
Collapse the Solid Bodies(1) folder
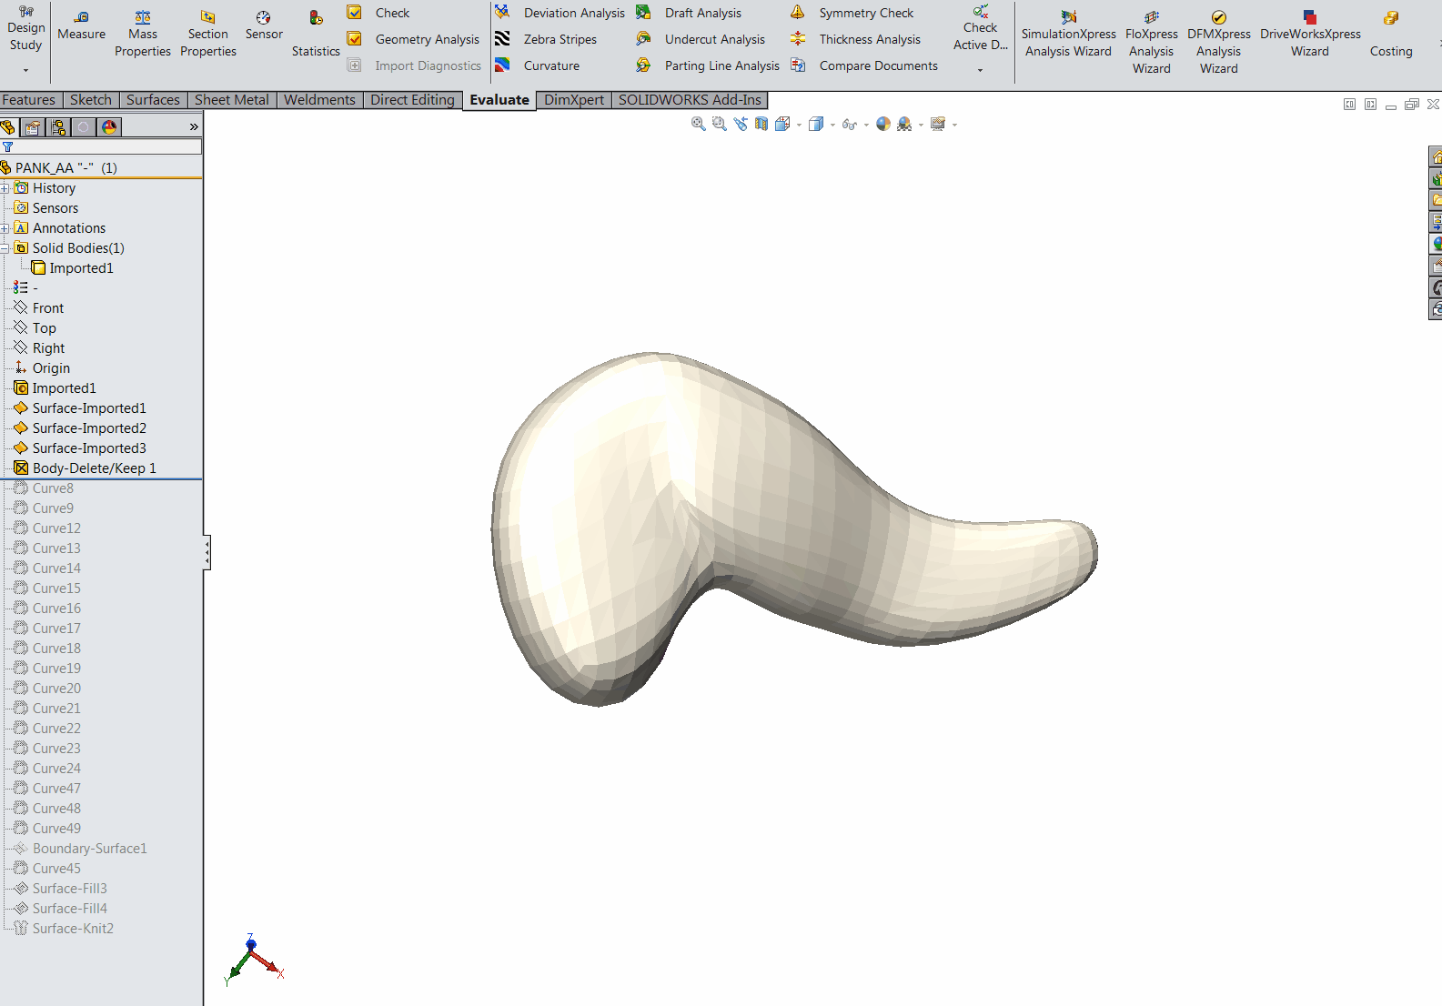(x=5, y=248)
